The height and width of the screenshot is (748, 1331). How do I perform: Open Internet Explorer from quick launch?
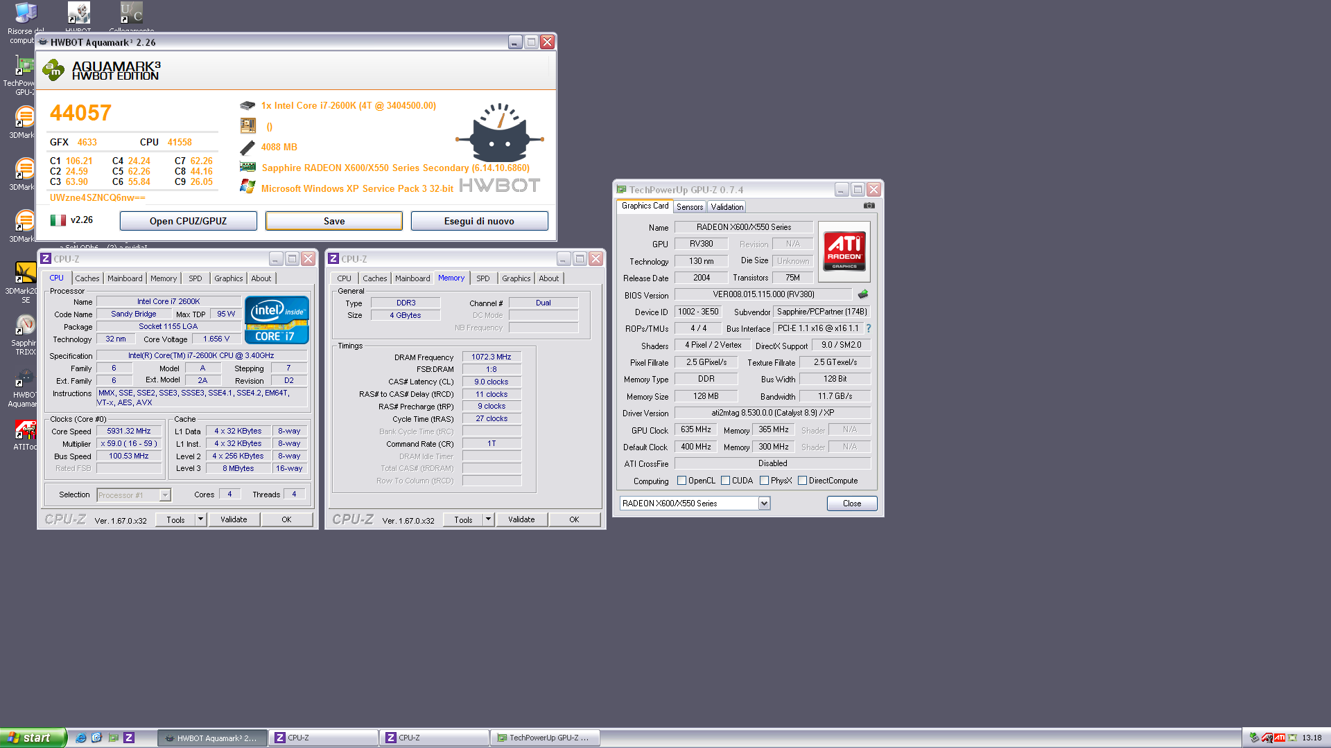coord(81,738)
